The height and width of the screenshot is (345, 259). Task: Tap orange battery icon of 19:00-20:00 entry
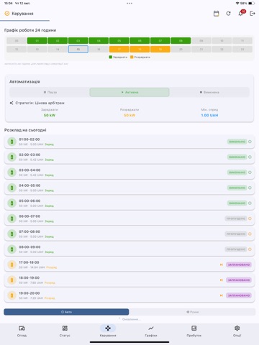[12, 295]
